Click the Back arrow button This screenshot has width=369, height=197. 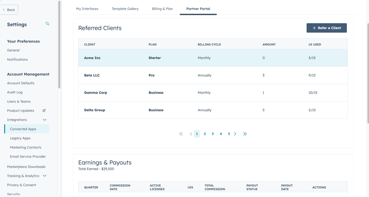coord(9,10)
